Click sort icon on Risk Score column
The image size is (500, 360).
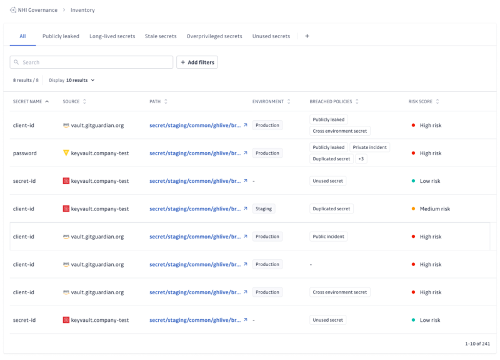click(x=437, y=101)
